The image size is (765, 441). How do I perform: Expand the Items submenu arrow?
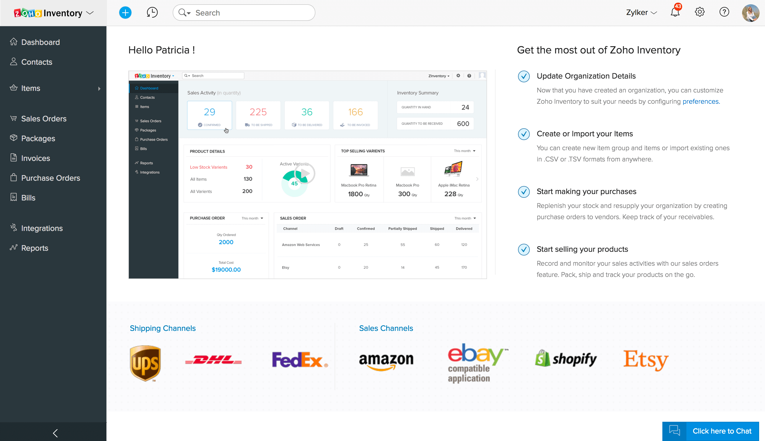pos(99,89)
